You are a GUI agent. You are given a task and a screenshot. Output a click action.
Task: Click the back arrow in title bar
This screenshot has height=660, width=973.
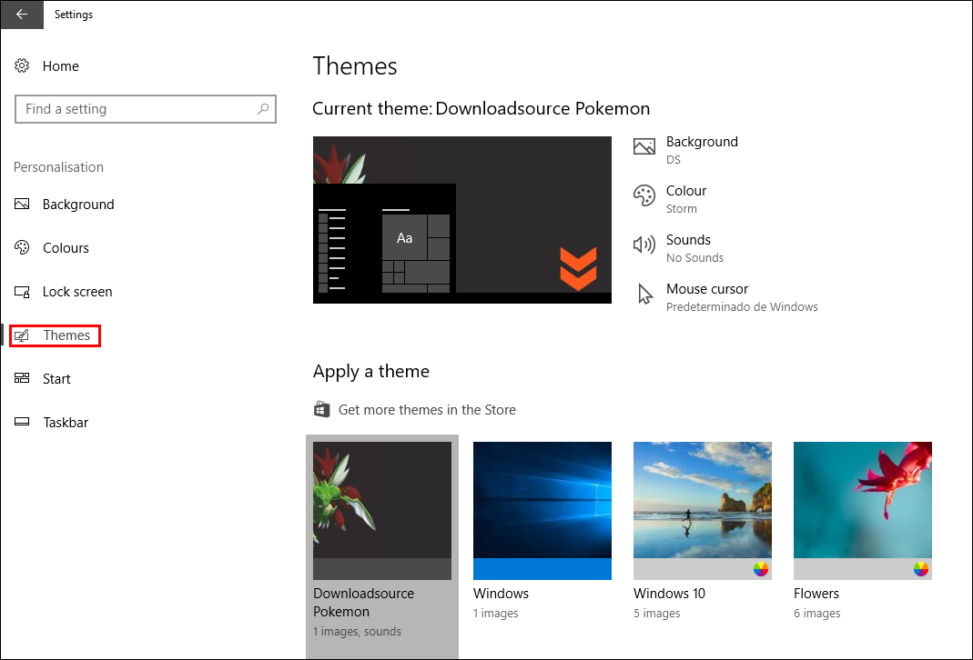pyautogui.click(x=22, y=15)
